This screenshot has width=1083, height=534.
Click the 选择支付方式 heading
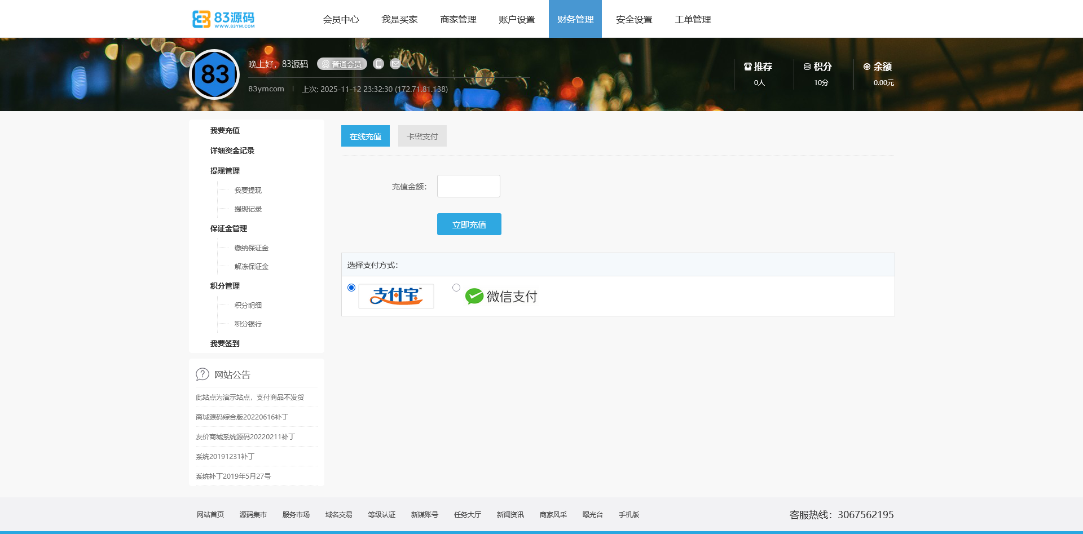pos(373,265)
